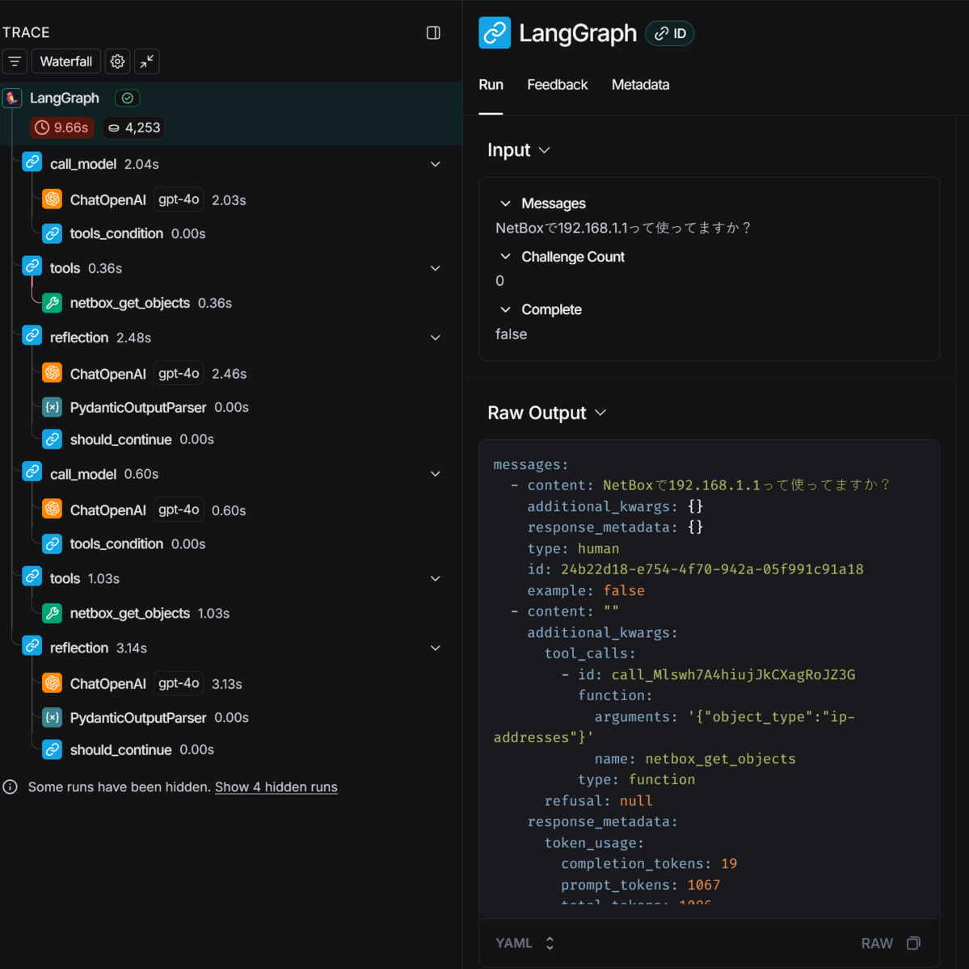
Task: Select the second call_model 0.60s chain icon
Action: pyautogui.click(x=32, y=472)
